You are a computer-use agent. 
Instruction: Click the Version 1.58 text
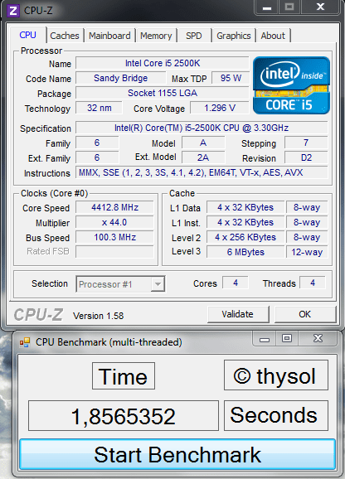tap(98, 316)
